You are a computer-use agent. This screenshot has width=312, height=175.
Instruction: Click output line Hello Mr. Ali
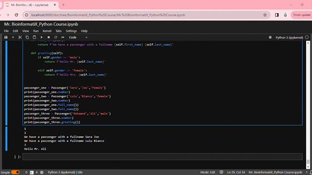pyautogui.click(x=35, y=149)
